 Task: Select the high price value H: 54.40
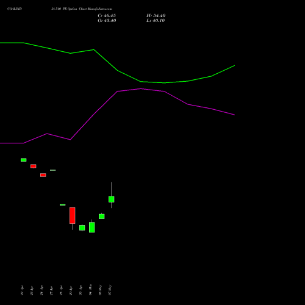pos(156,16)
